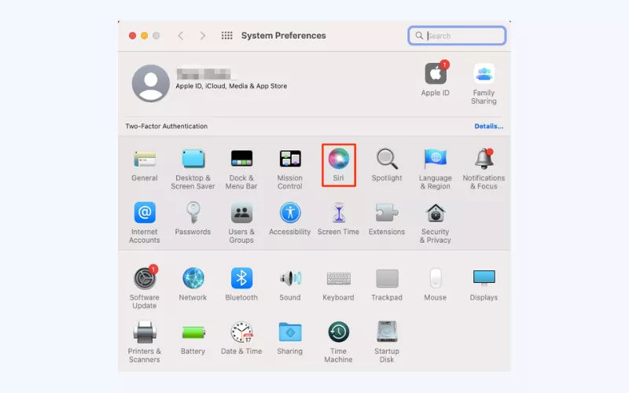Click the Search field
Screen dimensions: 629x393
(x=457, y=35)
